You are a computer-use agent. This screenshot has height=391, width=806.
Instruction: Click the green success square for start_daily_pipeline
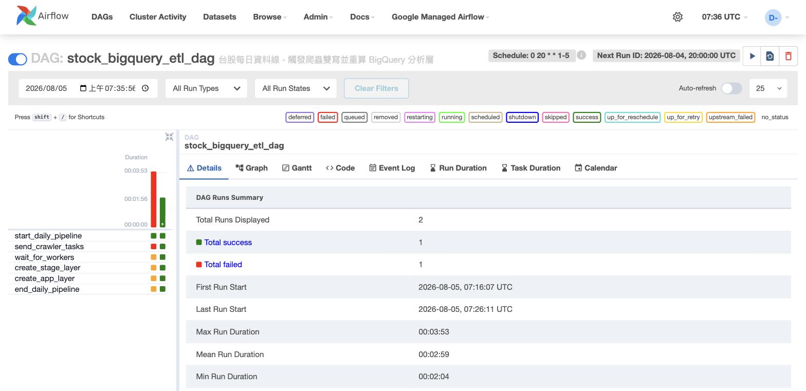pos(162,236)
